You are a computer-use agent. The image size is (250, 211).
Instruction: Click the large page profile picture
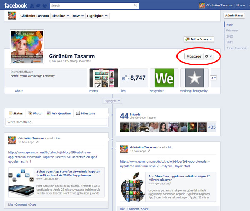[x=27, y=46]
